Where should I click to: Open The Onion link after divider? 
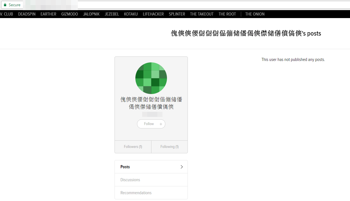point(255,14)
